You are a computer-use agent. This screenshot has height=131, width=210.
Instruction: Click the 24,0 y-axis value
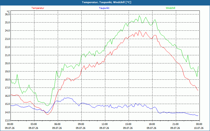[7, 31]
